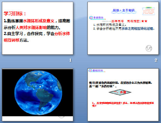Click the pink circle icon beside 考纲导向
The height and width of the screenshot is (123, 161).
91,18
